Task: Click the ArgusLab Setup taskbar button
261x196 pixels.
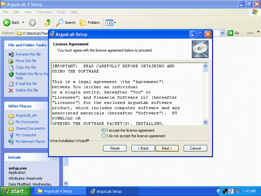Action: click(x=113, y=191)
